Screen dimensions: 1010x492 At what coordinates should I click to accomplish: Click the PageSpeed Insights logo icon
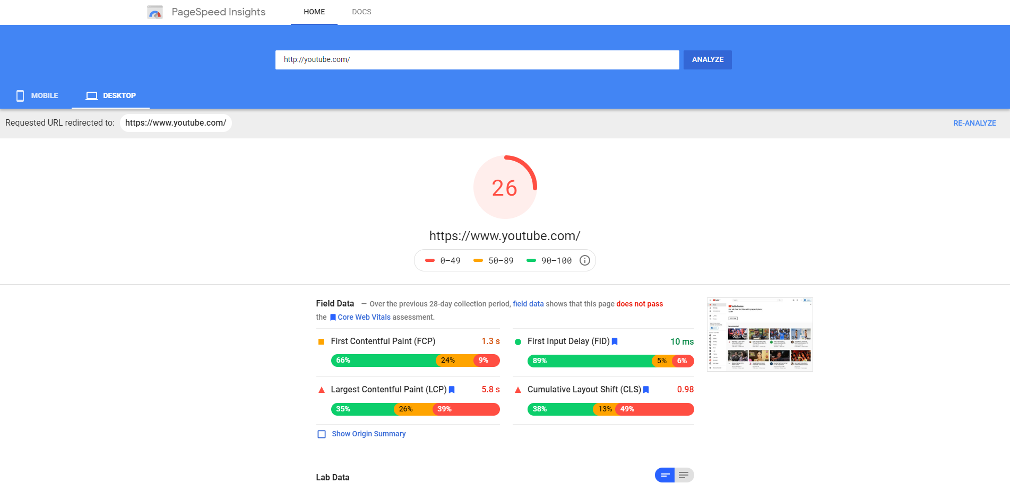(155, 12)
